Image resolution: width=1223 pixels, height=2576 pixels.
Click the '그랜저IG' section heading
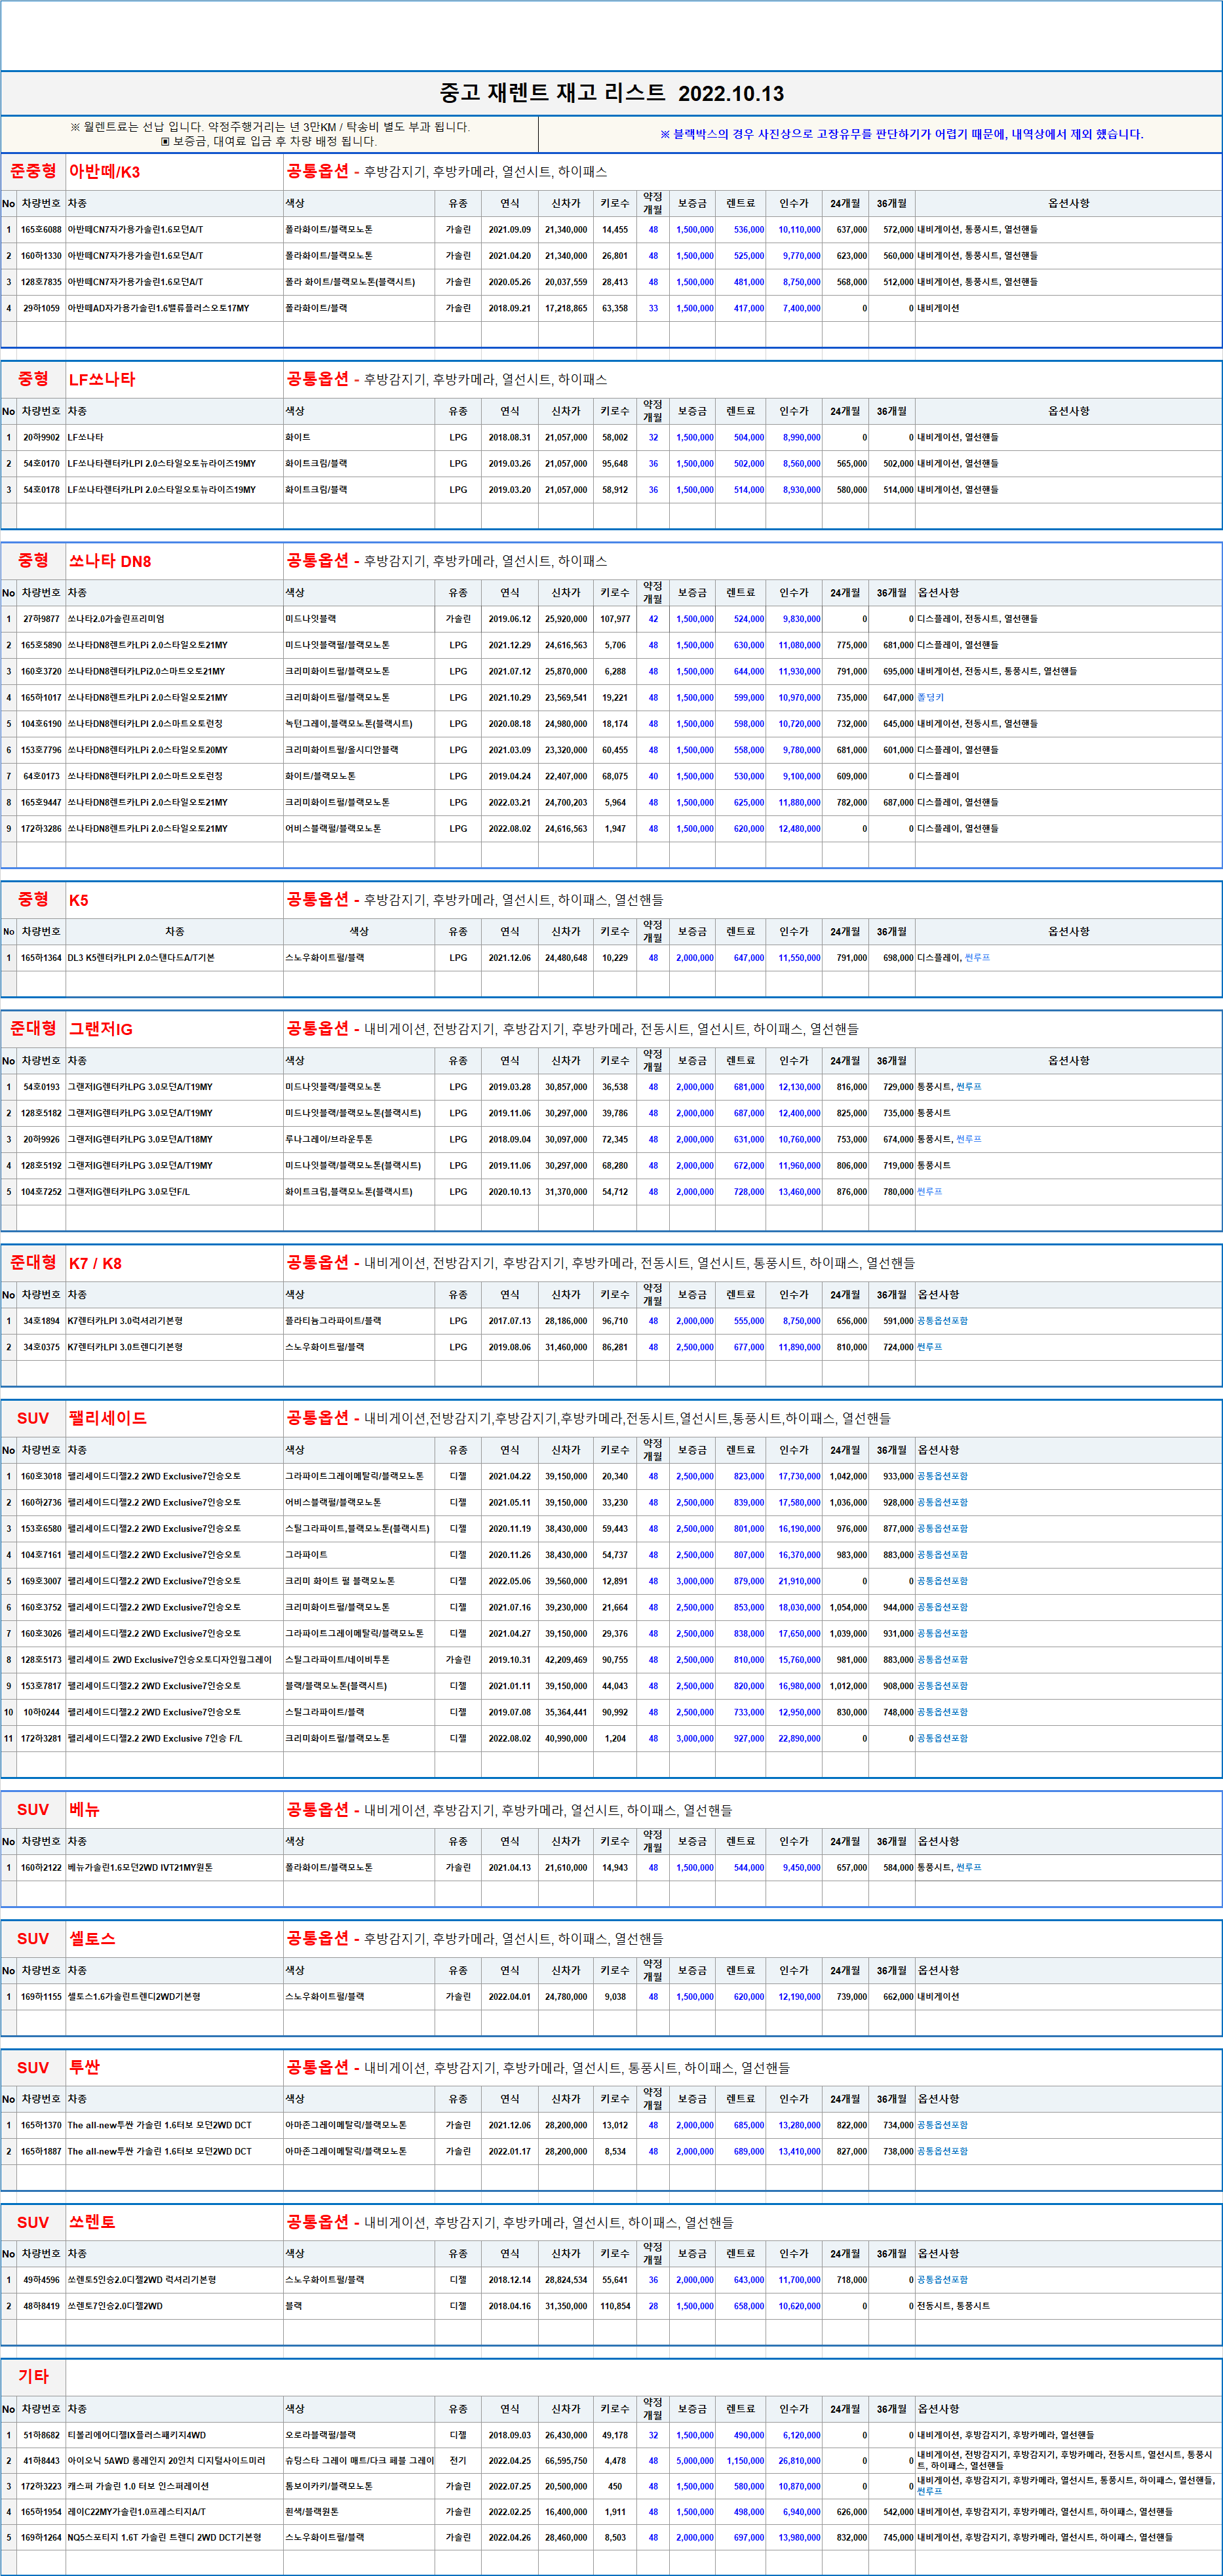[x=101, y=1029]
